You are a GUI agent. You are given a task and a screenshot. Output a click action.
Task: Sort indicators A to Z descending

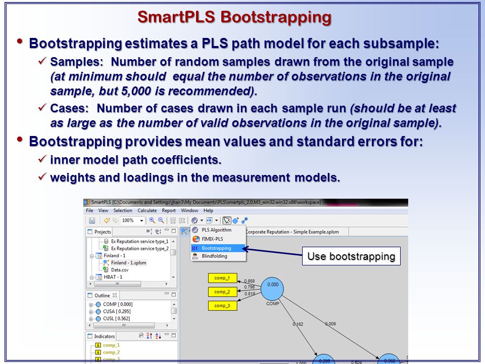pos(158,336)
